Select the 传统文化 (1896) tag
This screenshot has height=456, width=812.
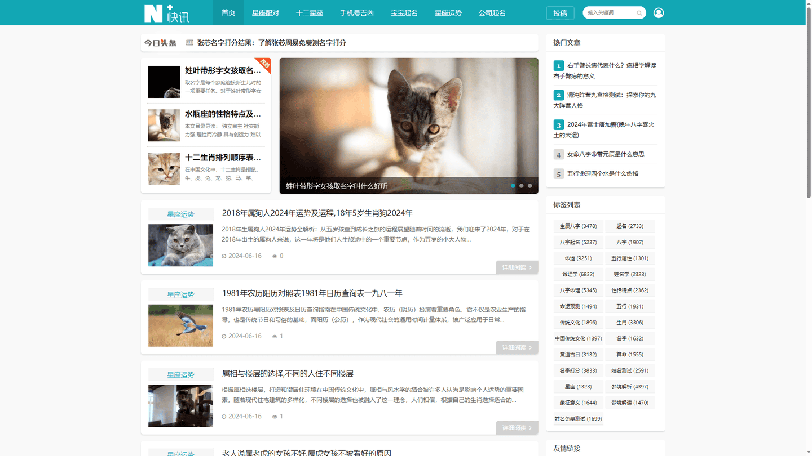point(578,323)
